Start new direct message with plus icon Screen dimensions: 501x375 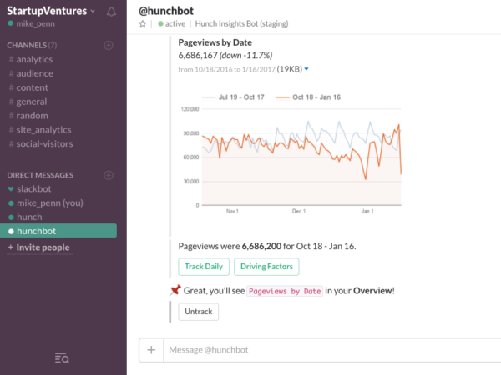(108, 175)
